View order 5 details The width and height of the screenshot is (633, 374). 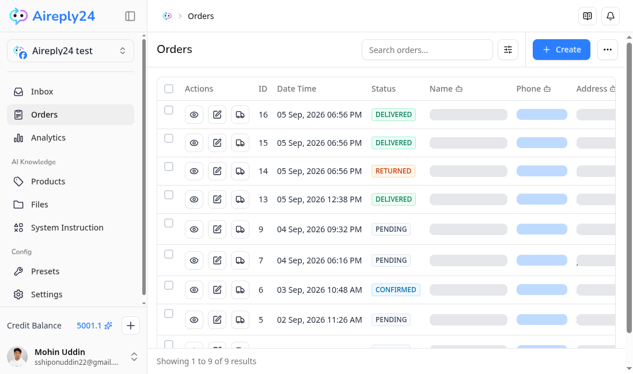[194, 320]
